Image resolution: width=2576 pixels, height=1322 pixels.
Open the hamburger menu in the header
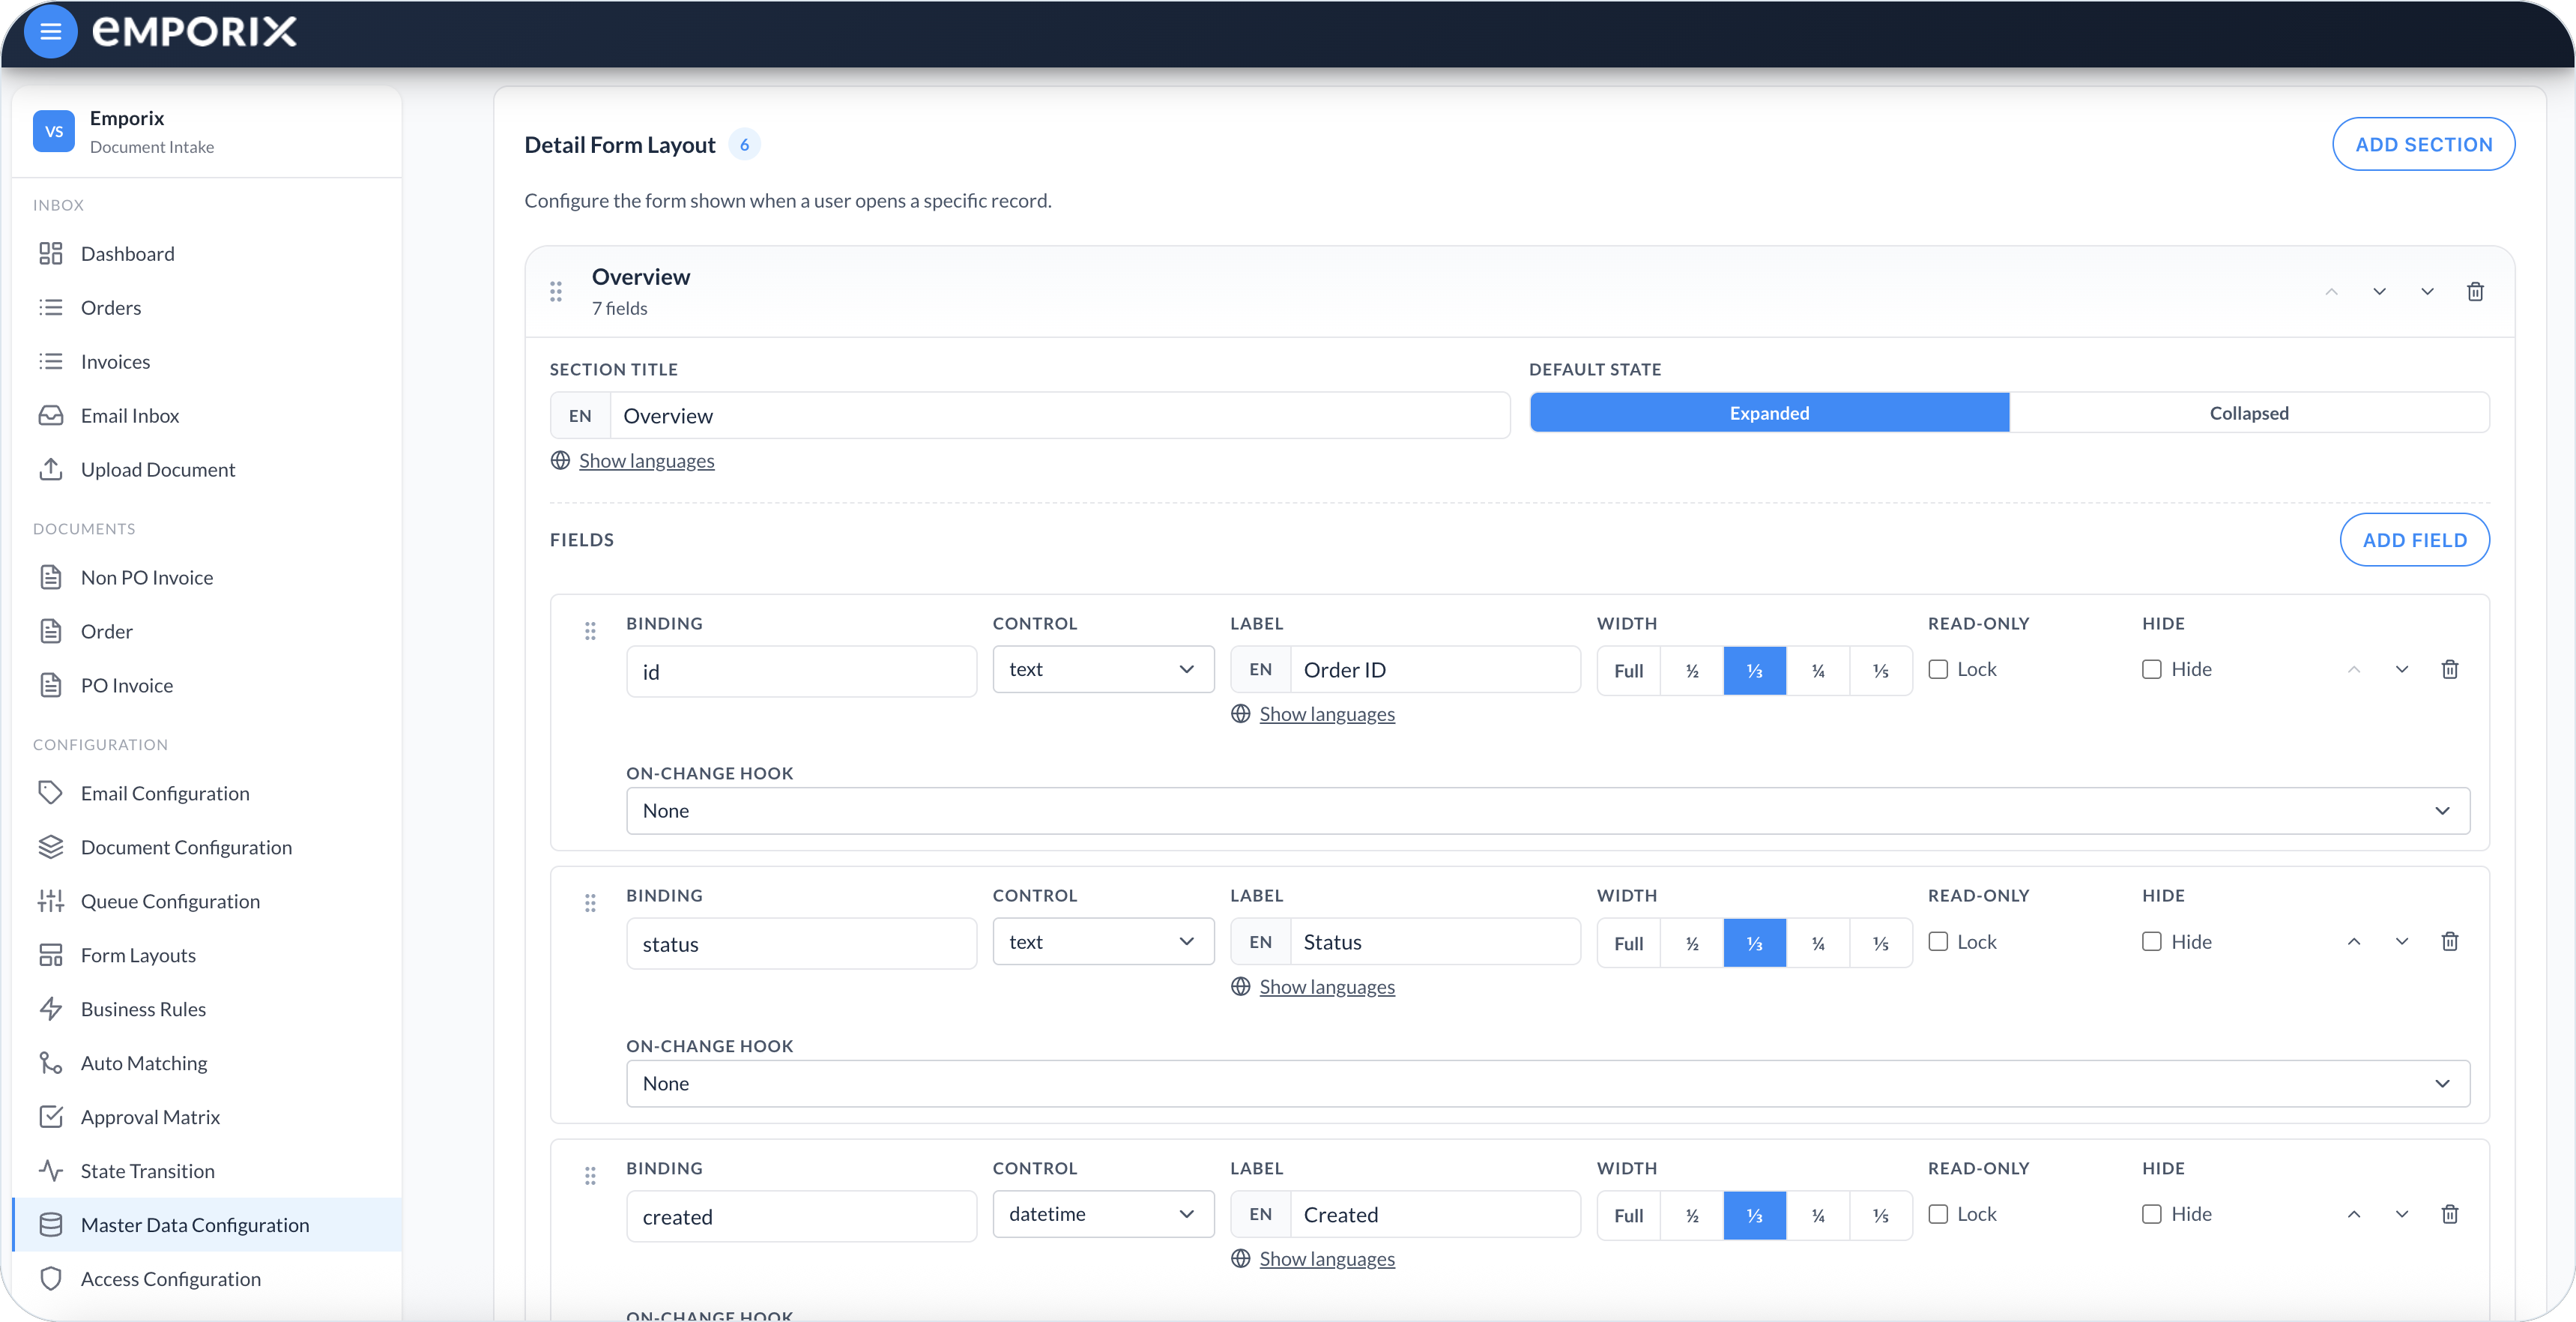(50, 32)
